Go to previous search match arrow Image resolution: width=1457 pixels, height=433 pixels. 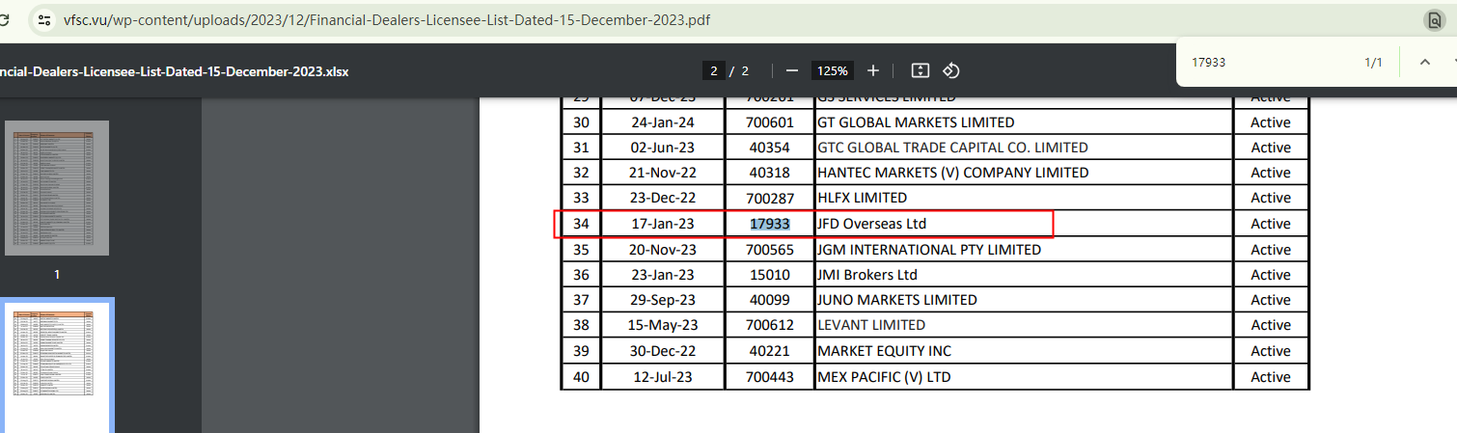[1424, 63]
